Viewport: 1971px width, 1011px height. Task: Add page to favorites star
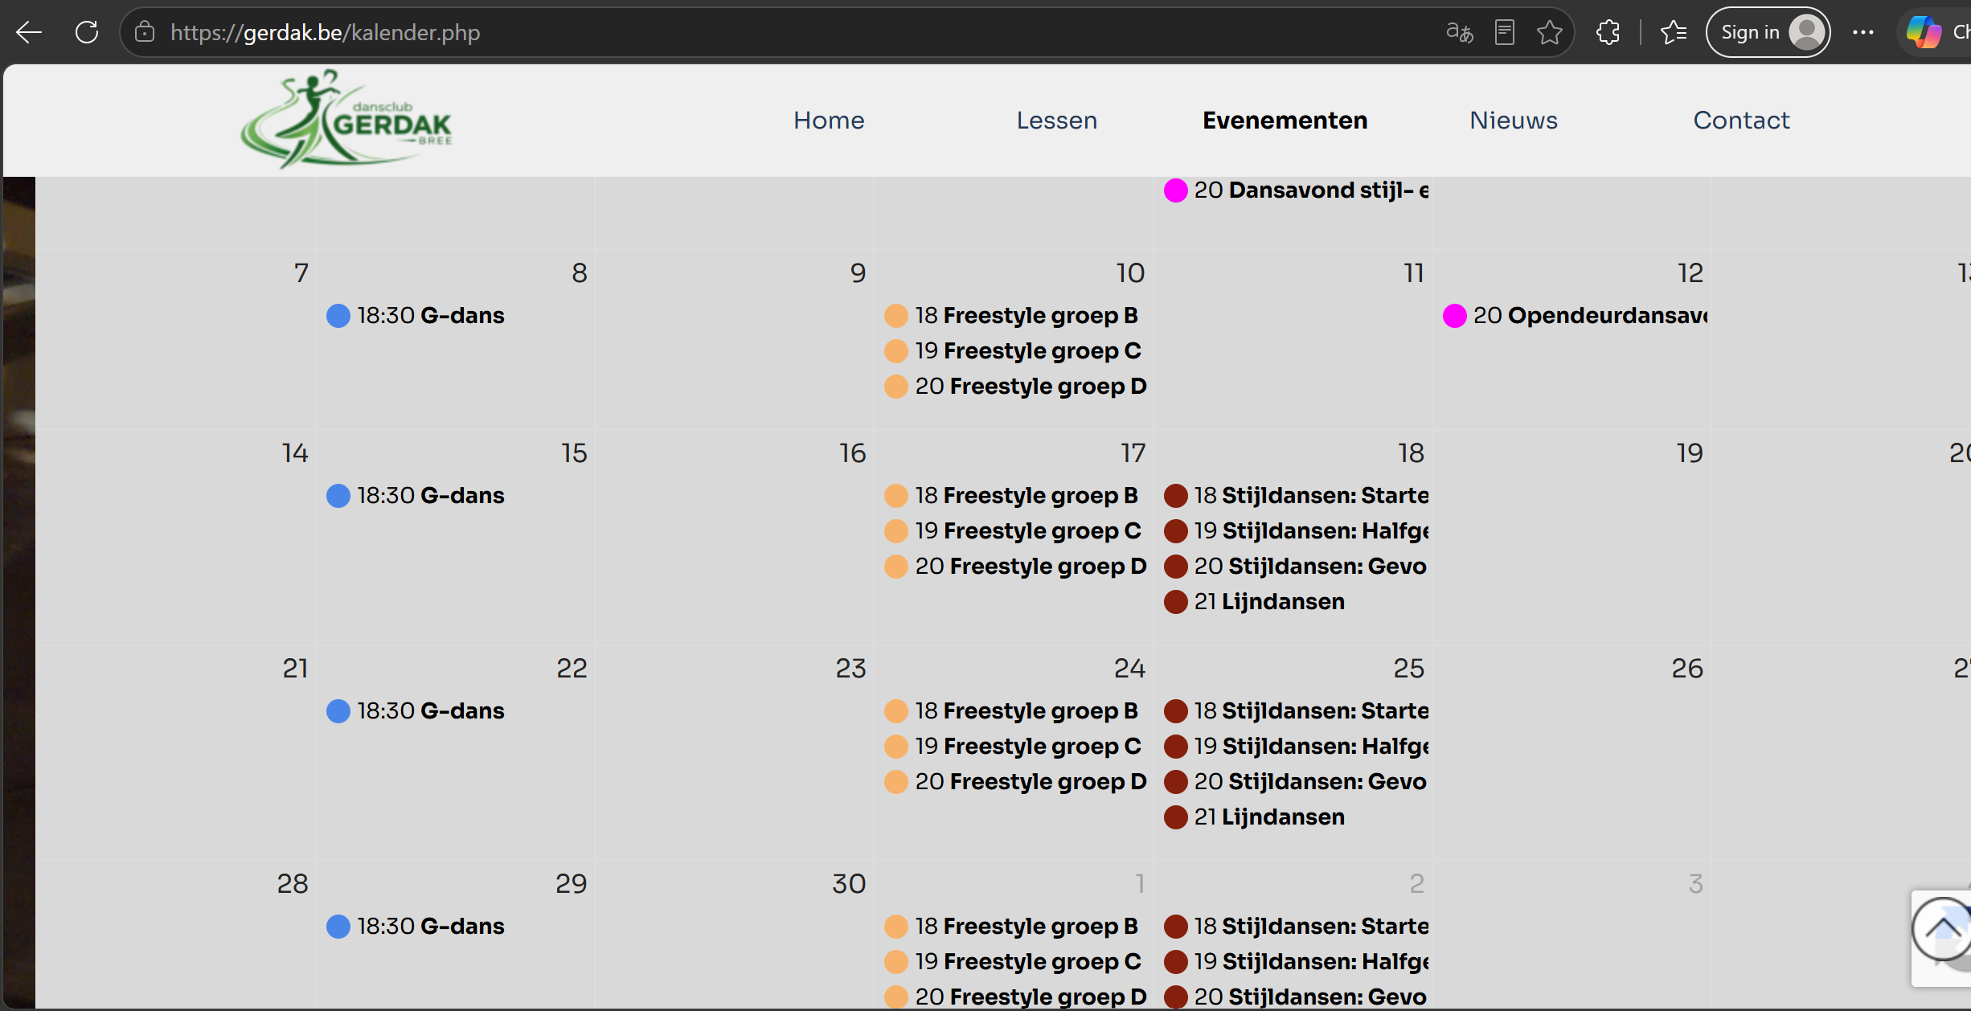[x=1549, y=32]
